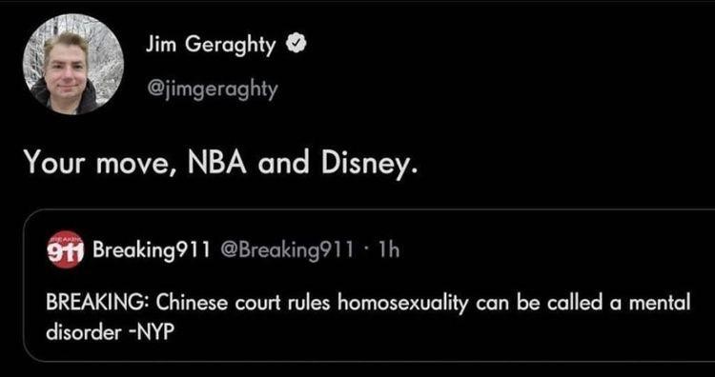This screenshot has width=715, height=377.
Task: Click the verified badge next to Jim Geraghty
Action: pyautogui.click(x=296, y=44)
